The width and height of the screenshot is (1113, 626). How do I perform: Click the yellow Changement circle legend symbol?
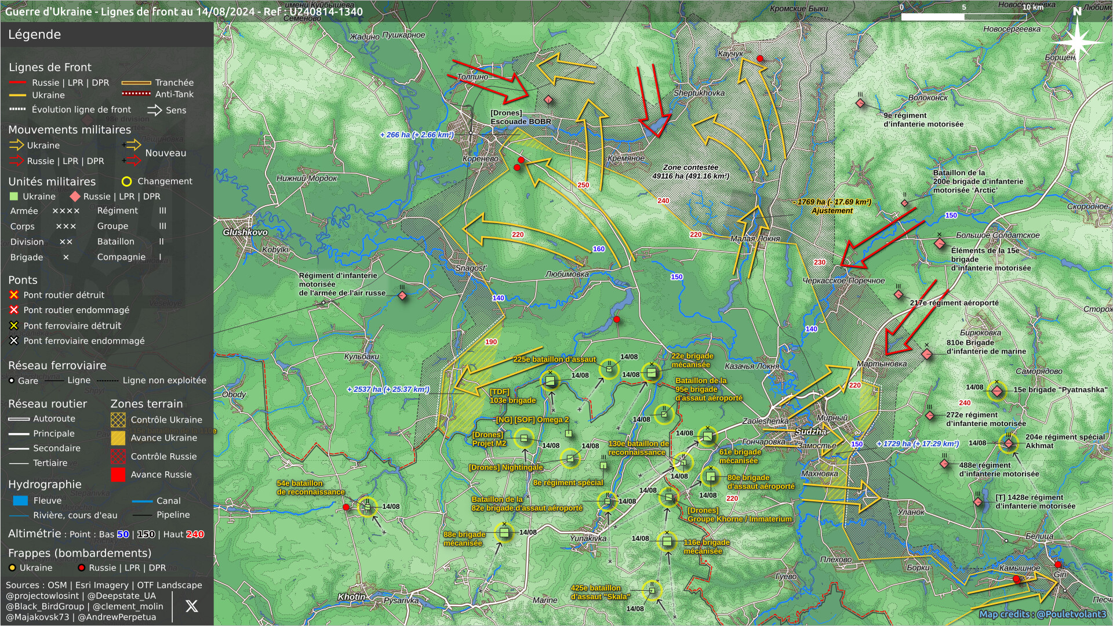tap(126, 181)
